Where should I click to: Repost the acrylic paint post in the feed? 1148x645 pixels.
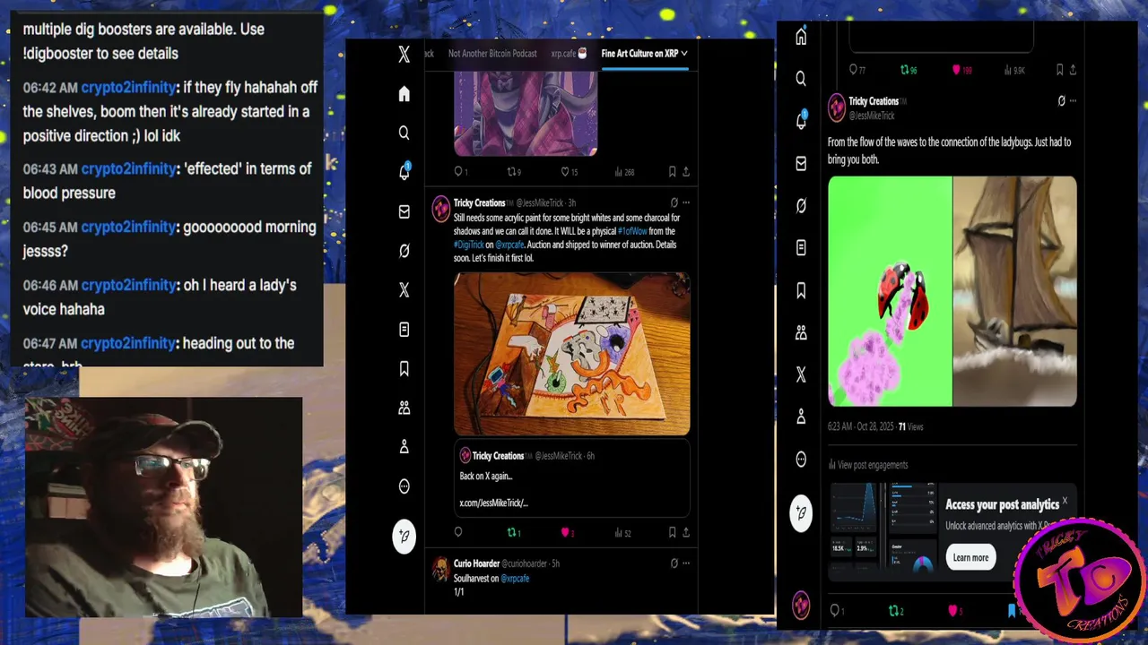(512, 532)
